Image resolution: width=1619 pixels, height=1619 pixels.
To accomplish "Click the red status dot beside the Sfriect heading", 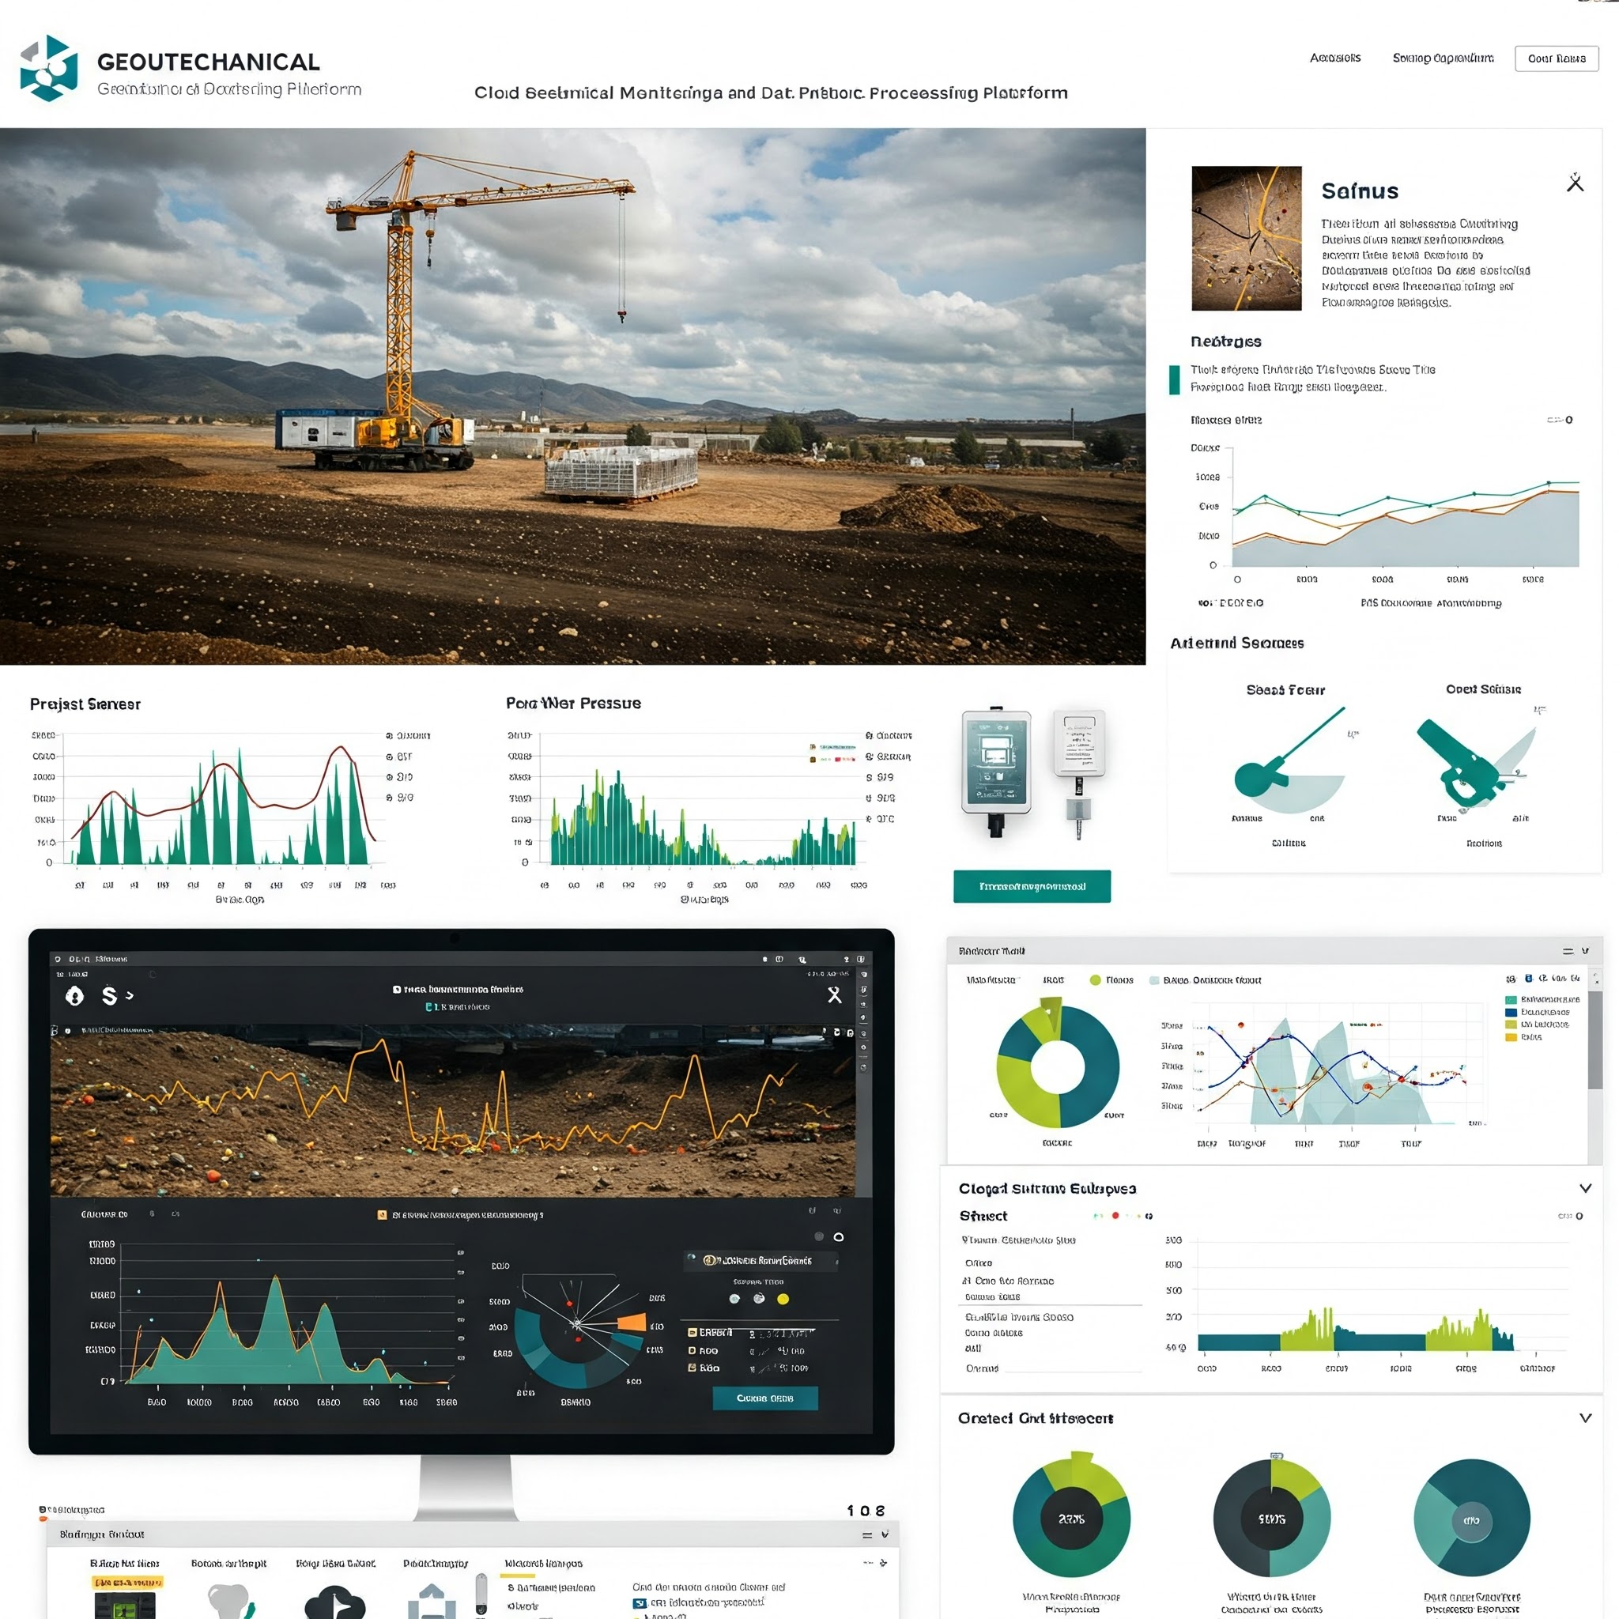I will pyautogui.click(x=1115, y=1215).
